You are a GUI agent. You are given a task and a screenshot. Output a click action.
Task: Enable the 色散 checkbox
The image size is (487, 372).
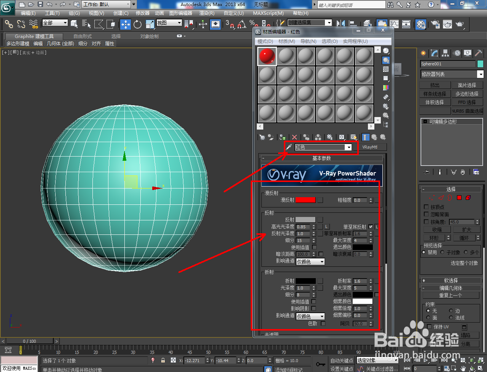click(x=323, y=323)
